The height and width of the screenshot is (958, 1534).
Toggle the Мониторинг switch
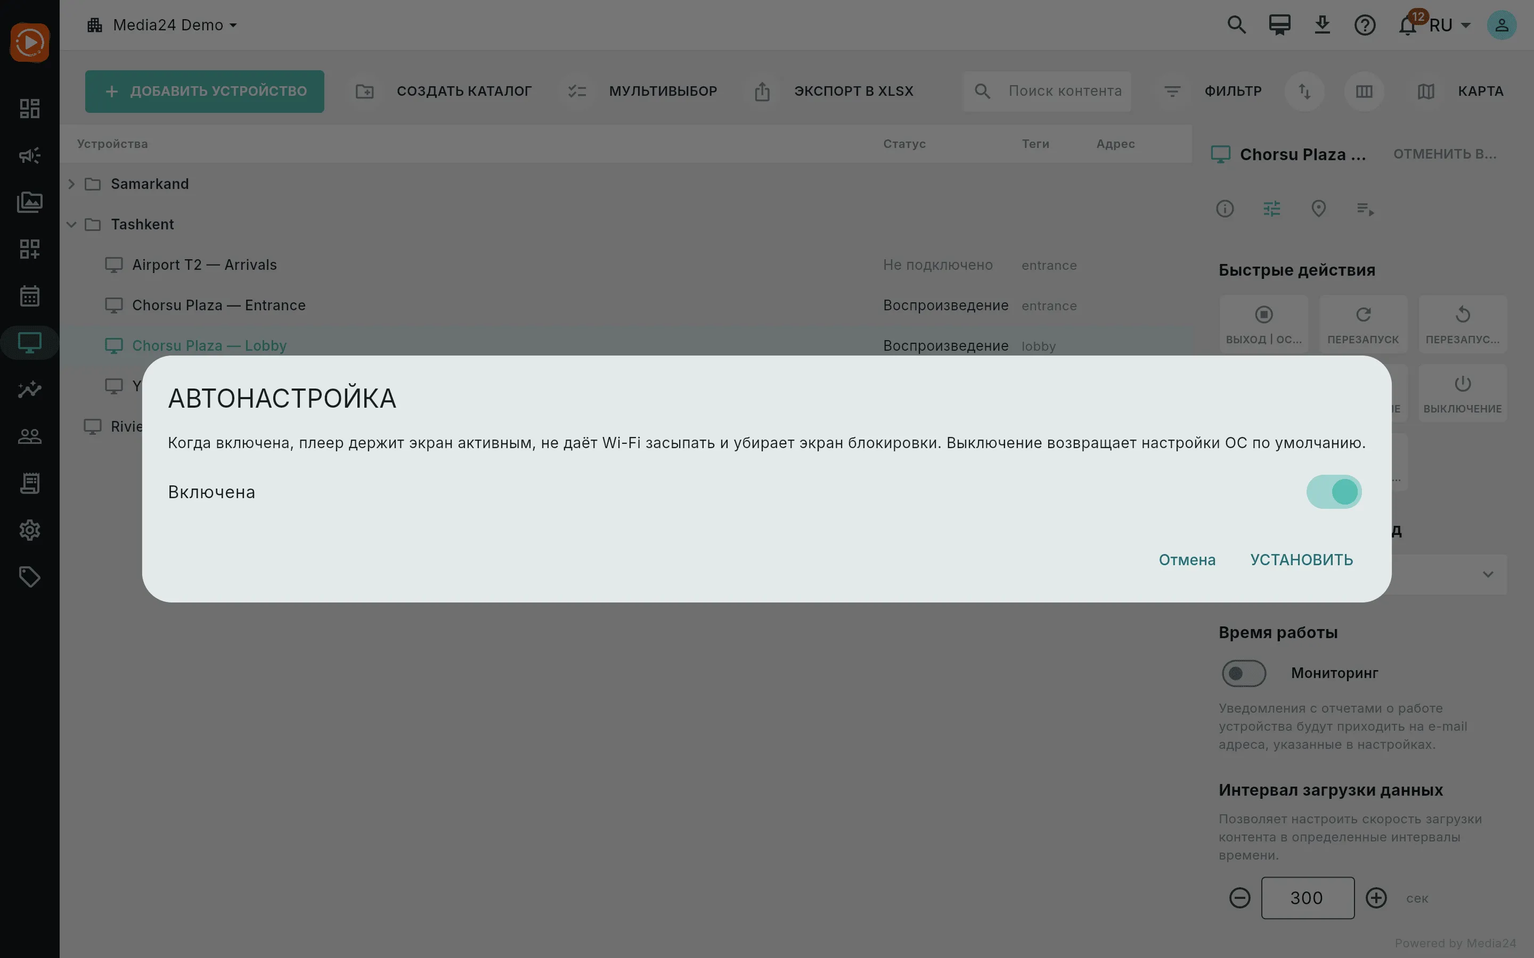coord(1244,673)
